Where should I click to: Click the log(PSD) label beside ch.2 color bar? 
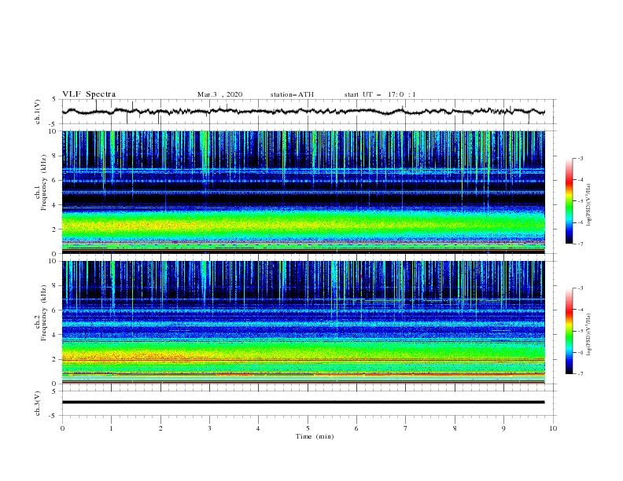click(x=589, y=335)
